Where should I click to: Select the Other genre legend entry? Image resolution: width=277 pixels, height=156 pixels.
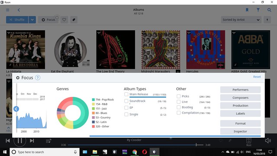coord(100,126)
